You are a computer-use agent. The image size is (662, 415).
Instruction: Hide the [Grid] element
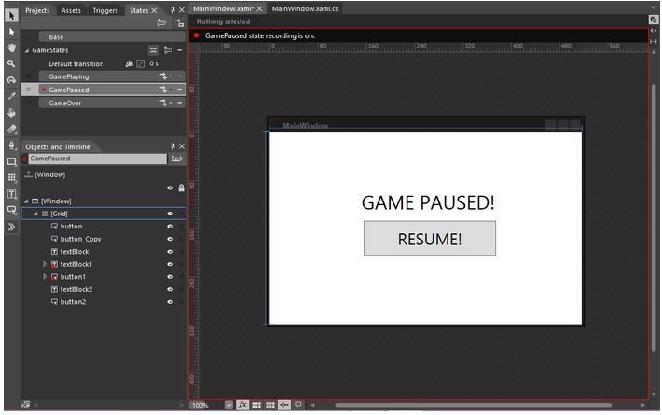(x=170, y=214)
